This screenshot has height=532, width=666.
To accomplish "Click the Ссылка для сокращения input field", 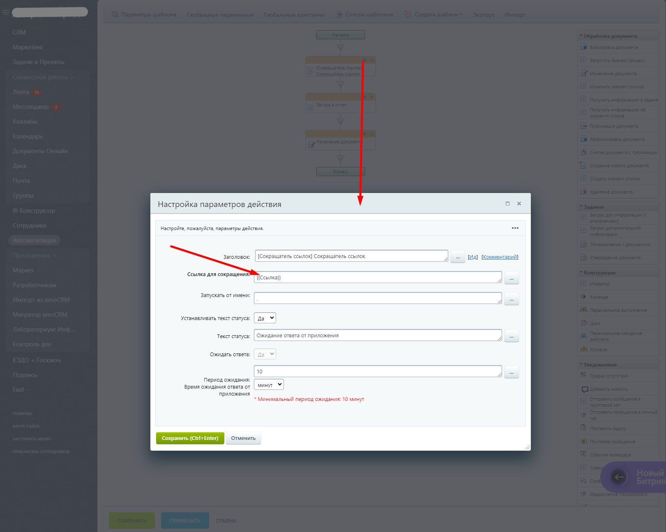I will [x=378, y=277].
